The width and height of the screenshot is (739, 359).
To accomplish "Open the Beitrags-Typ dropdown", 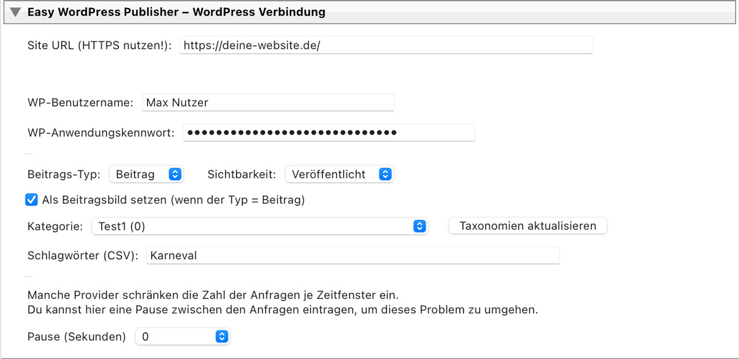I will point(145,174).
